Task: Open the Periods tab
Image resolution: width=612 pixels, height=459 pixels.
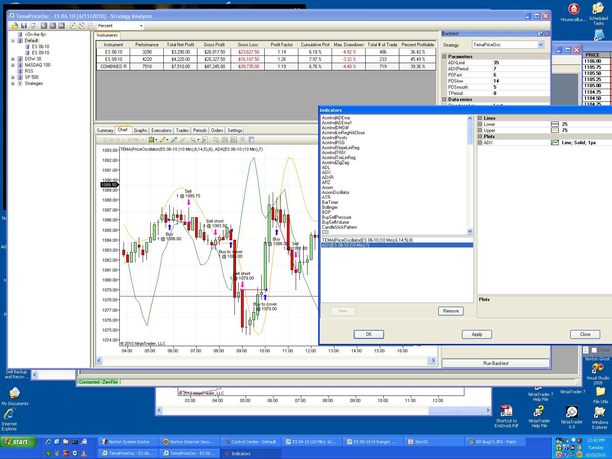Action: [x=200, y=130]
